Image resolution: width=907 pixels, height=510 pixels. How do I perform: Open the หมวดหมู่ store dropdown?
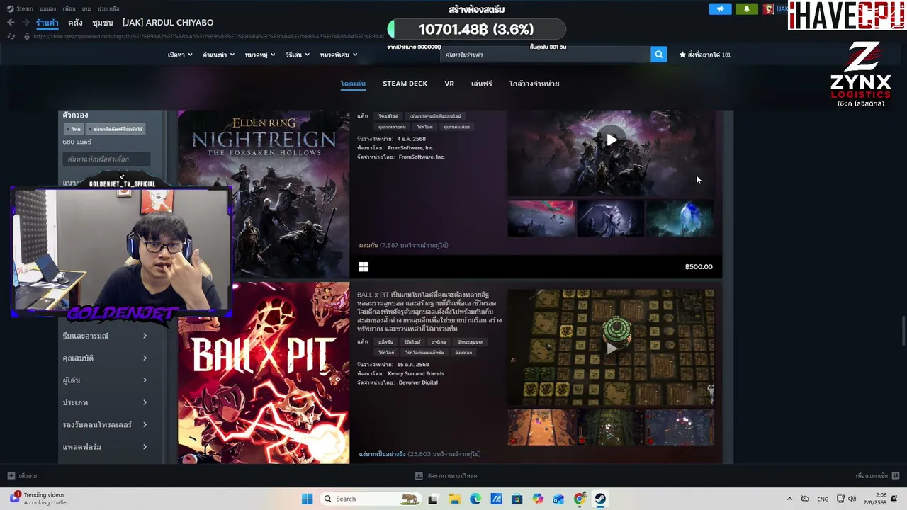[x=260, y=55]
